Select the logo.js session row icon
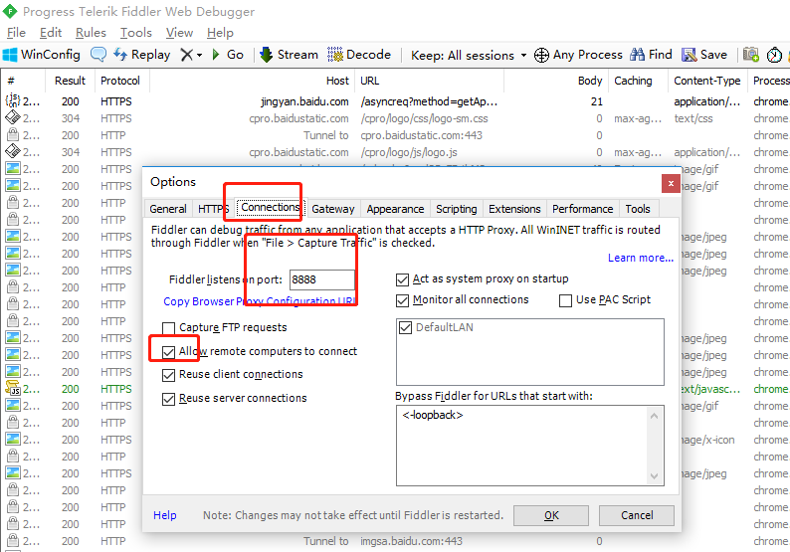 [12, 151]
